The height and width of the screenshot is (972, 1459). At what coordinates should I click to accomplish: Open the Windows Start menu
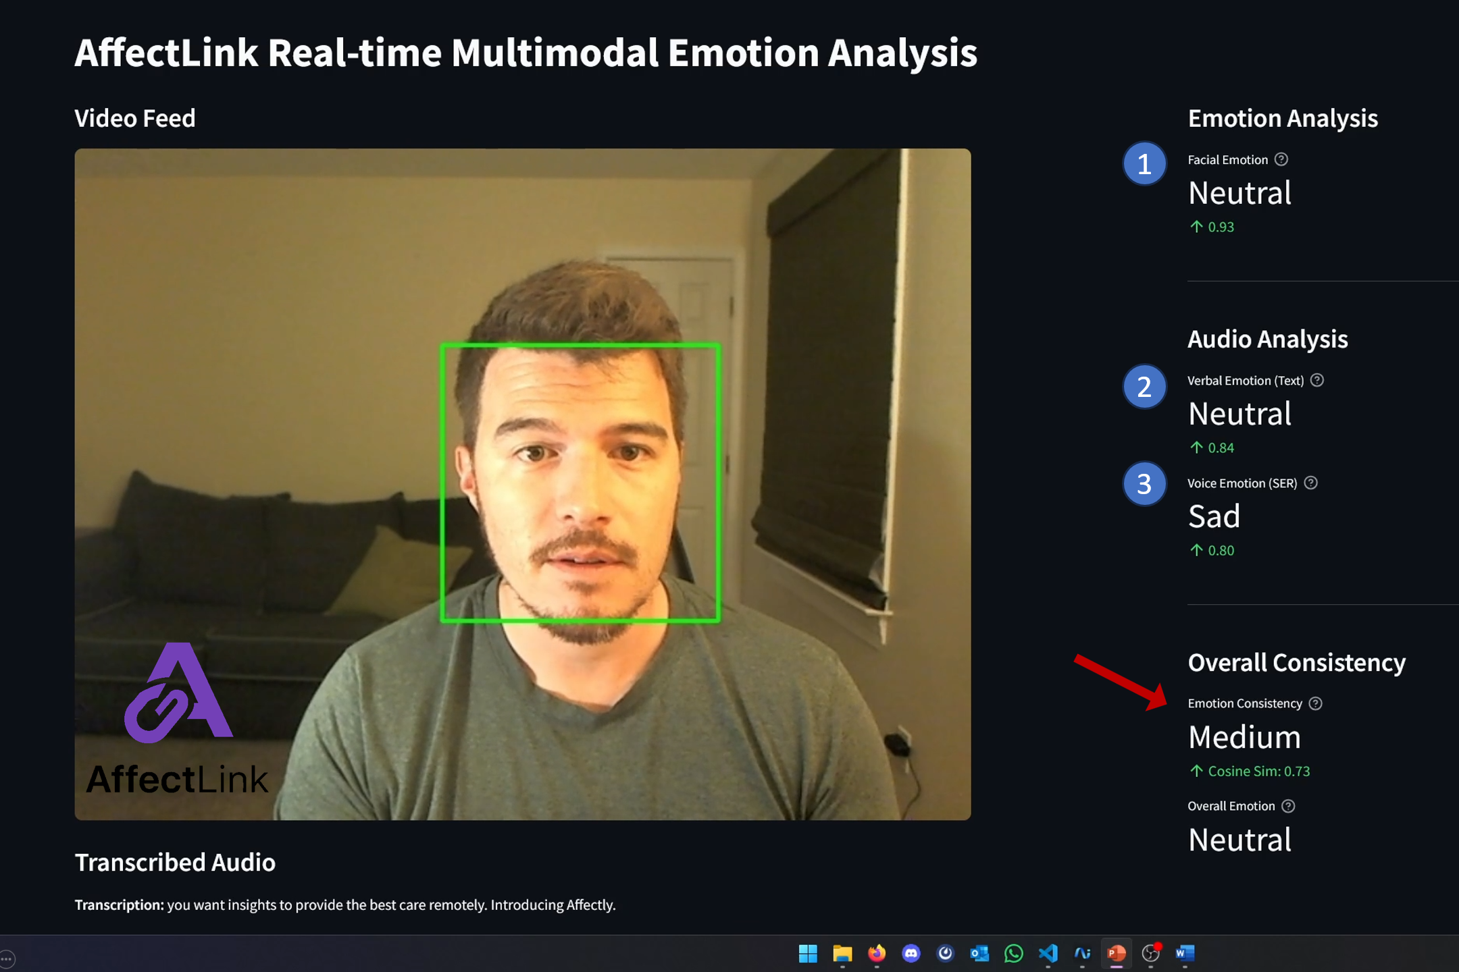point(808,953)
